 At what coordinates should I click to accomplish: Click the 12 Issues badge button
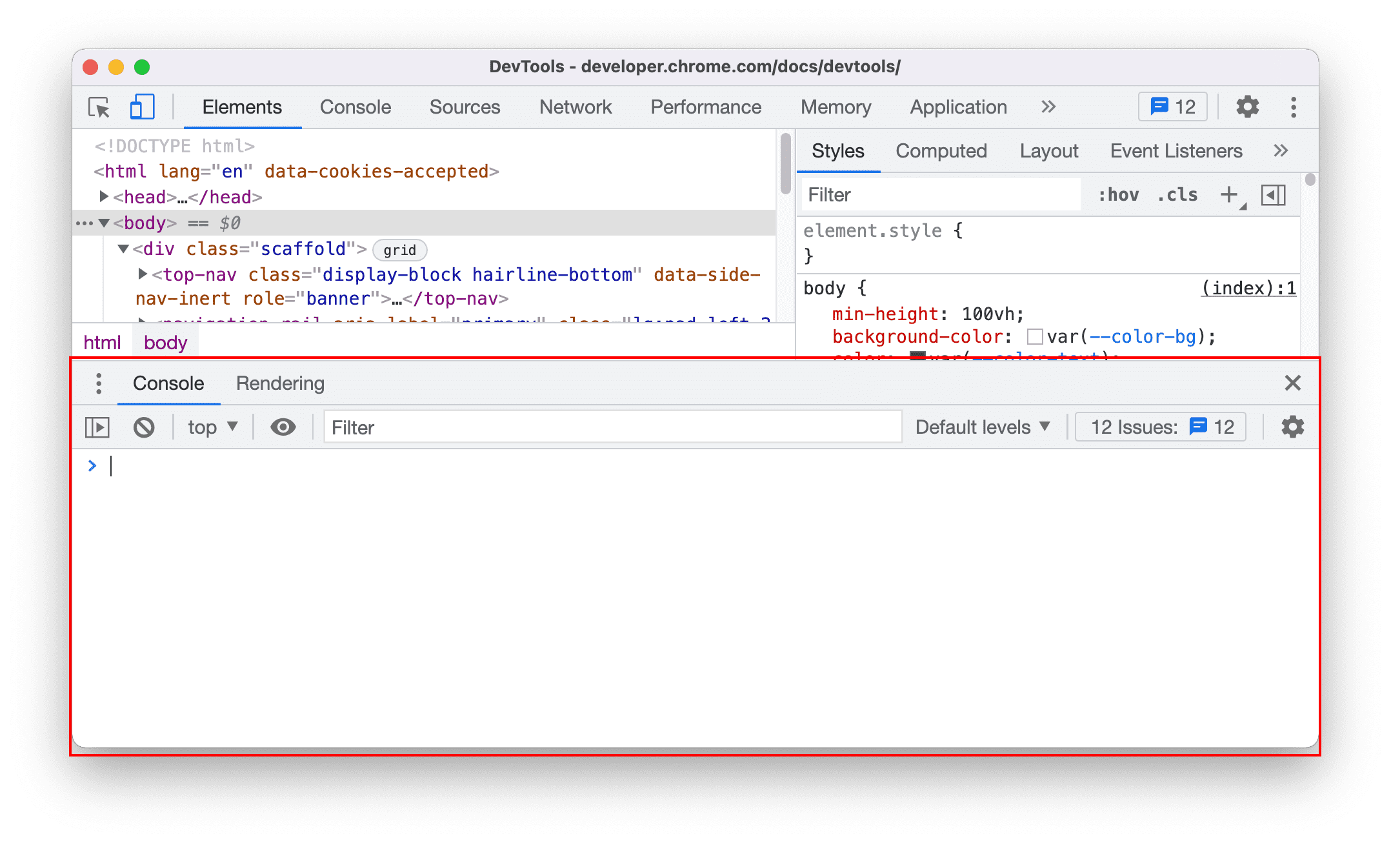click(x=1165, y=427)
